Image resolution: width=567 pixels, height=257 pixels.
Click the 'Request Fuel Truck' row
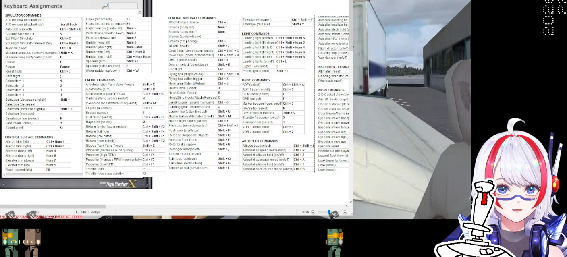pyautogui.click(x=204, y=140)
